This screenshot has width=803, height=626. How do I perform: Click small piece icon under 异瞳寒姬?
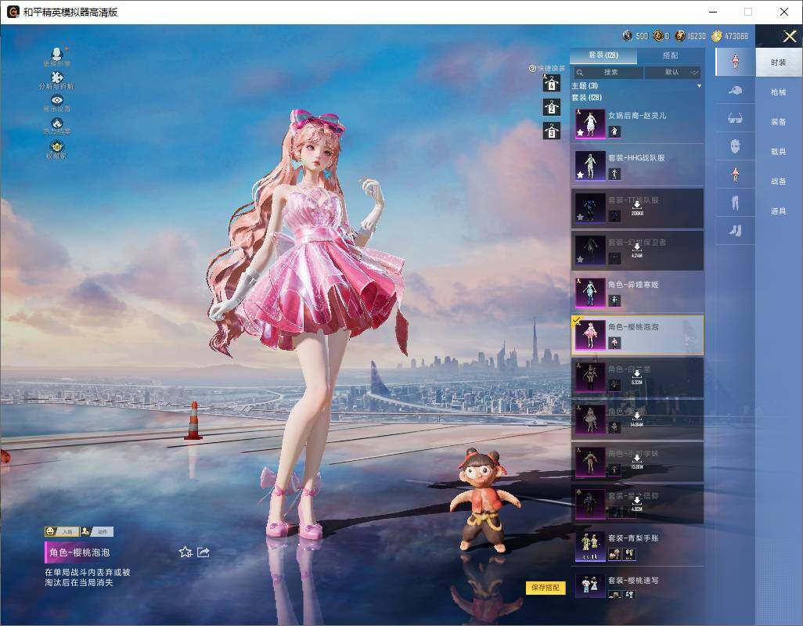[614, 301]
